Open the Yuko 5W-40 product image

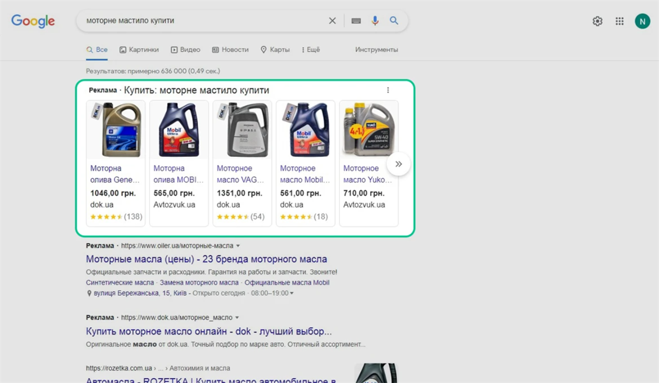369,130
